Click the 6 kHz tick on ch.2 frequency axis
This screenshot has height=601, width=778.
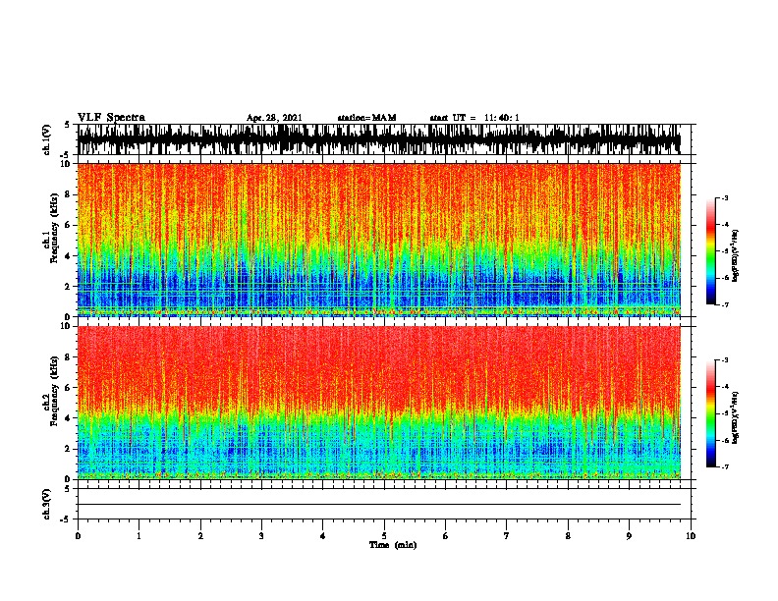(x=69, y=387)
